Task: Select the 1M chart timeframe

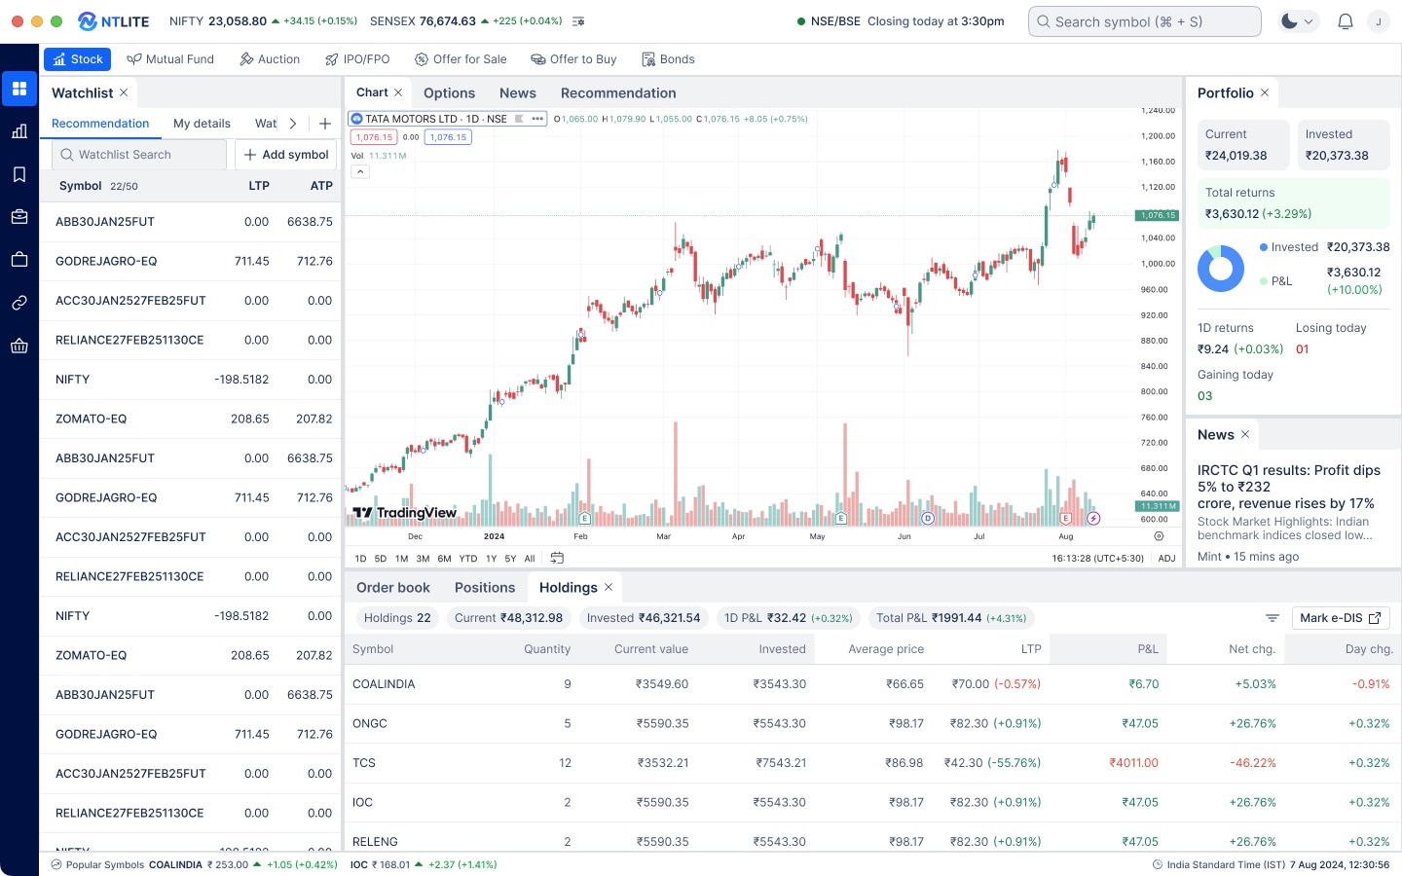Action: tap(401, 559)
